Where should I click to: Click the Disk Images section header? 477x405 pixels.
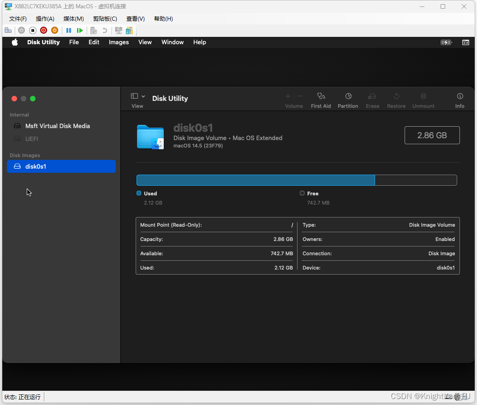[25, 155]
